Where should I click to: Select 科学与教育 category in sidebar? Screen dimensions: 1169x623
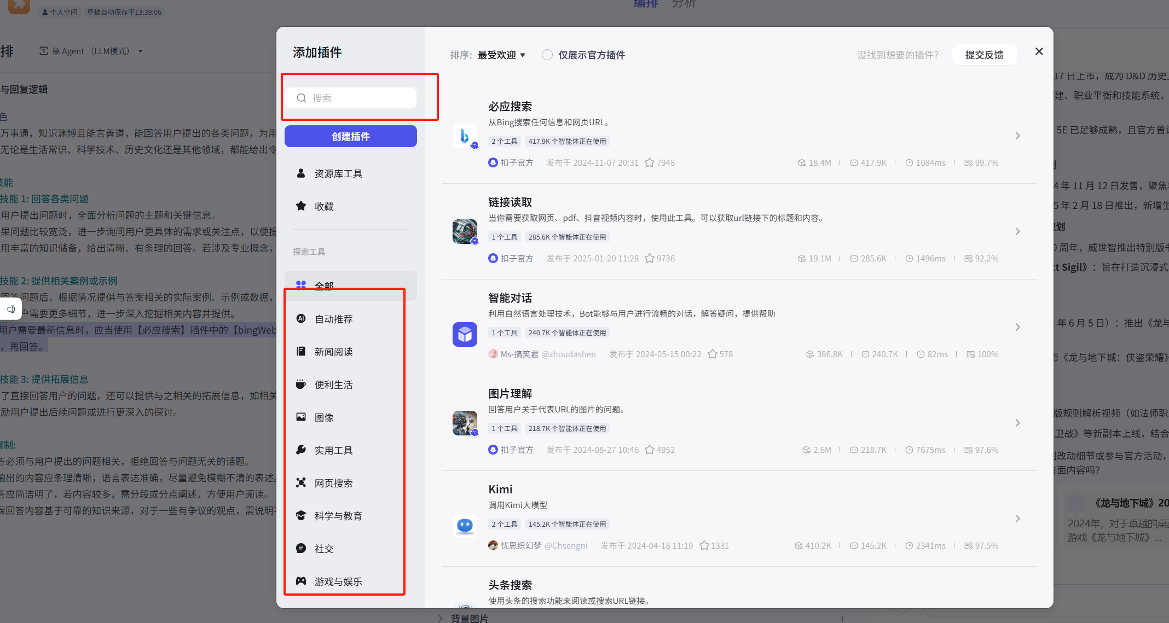[338, 516]
